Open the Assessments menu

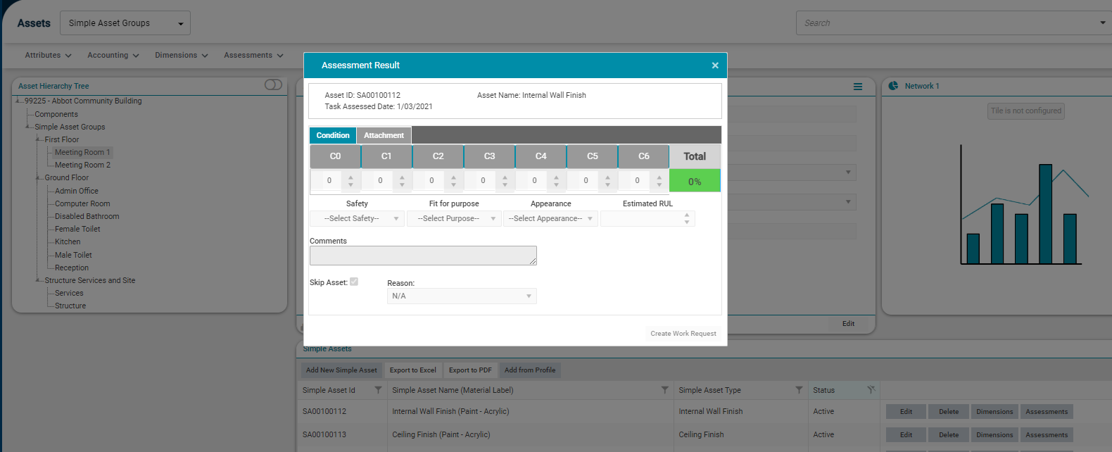(253, 56)
